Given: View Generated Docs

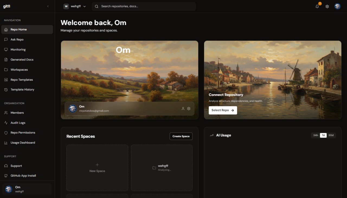Looking at the screenshot, I should pos(21,59).
